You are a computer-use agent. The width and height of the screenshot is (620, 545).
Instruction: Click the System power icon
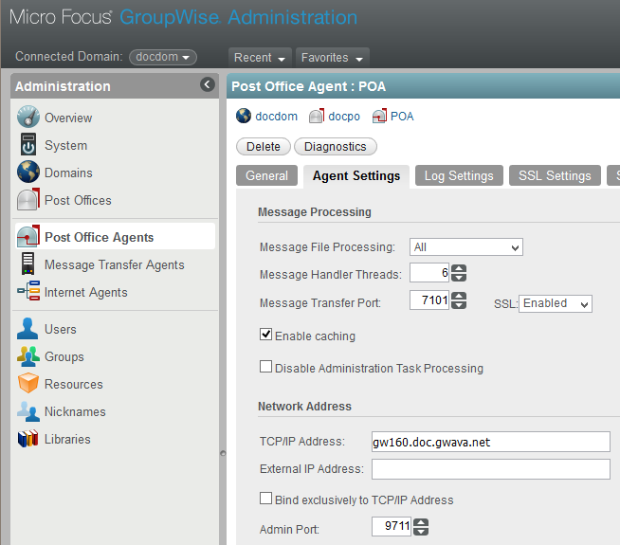tap(28, 144)
